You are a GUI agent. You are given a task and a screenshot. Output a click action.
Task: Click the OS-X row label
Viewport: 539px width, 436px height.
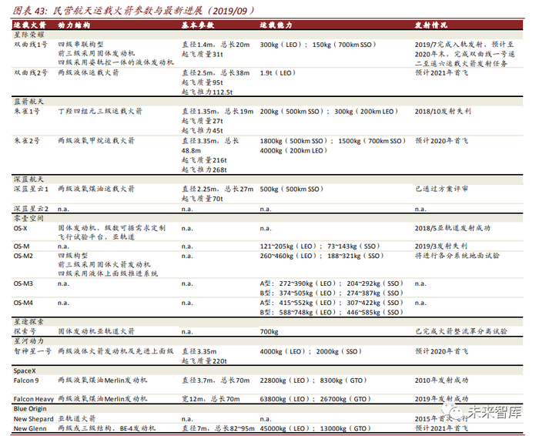point(20,228)
